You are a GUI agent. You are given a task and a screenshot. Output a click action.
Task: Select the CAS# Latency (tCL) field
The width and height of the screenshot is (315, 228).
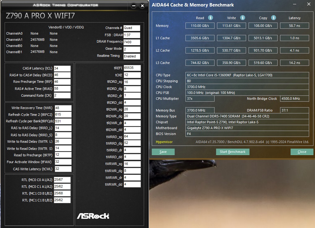(x=62, y=69)
